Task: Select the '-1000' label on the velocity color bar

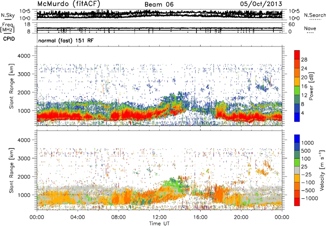Action: pyautogui.click(x=309, y=198)
